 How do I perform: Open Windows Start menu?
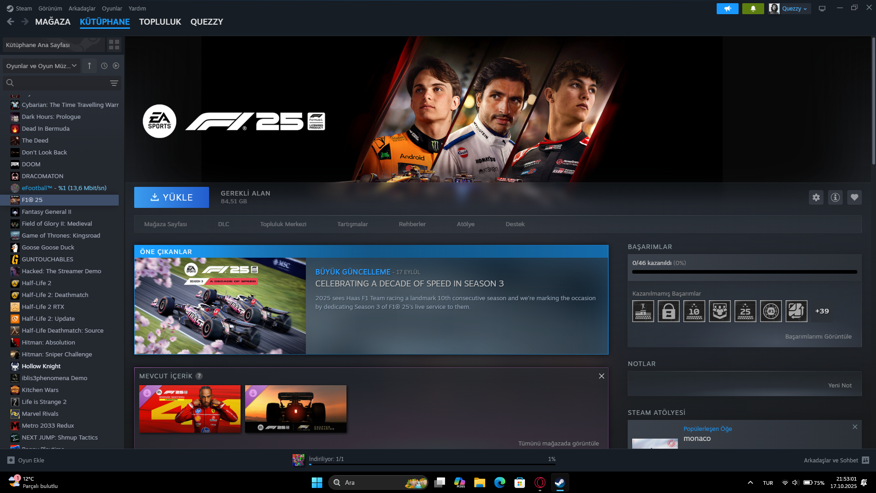point(317,482)
